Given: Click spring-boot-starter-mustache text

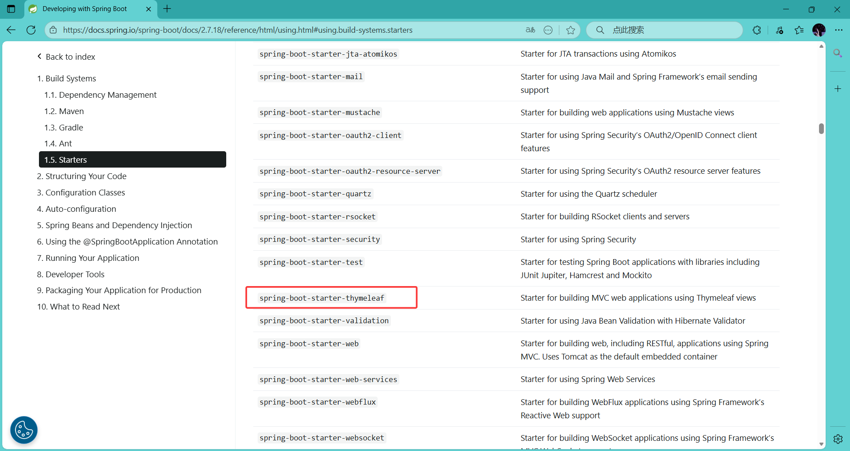Looking at the screenshot, I should 320,112.
